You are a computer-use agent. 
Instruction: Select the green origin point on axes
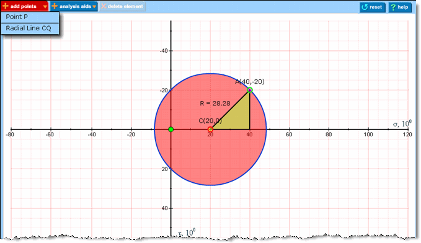(171, 130)
